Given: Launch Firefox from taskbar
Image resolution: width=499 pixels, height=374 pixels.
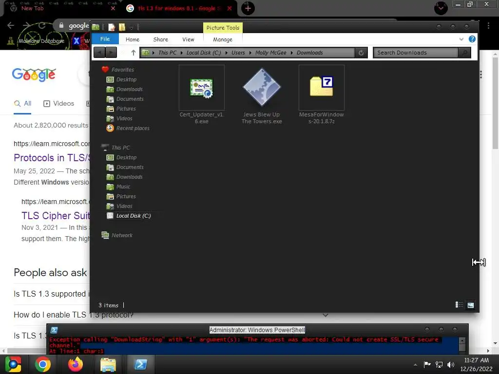Looking at the screenshot, I should click(76, 364).
